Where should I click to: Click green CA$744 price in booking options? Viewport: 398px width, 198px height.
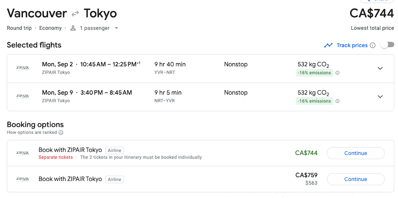[306, 153]
